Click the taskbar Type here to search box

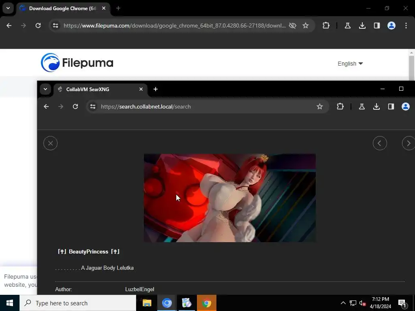[x=78, y=303]
